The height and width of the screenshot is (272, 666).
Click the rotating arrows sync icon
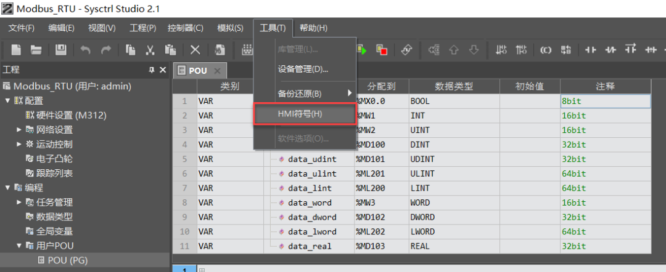point(406,50)
